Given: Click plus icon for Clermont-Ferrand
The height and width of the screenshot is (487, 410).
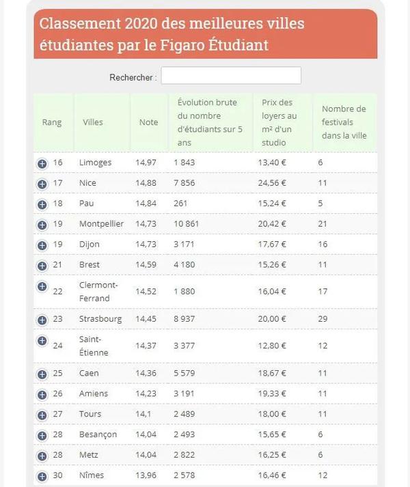Looking at the screenshot, I should (42, 286).
